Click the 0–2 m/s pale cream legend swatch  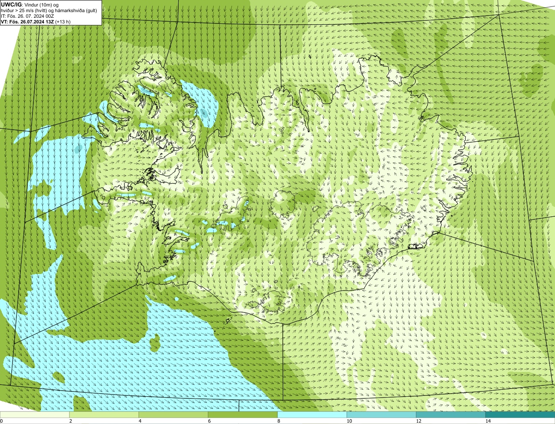click(35, 414)
